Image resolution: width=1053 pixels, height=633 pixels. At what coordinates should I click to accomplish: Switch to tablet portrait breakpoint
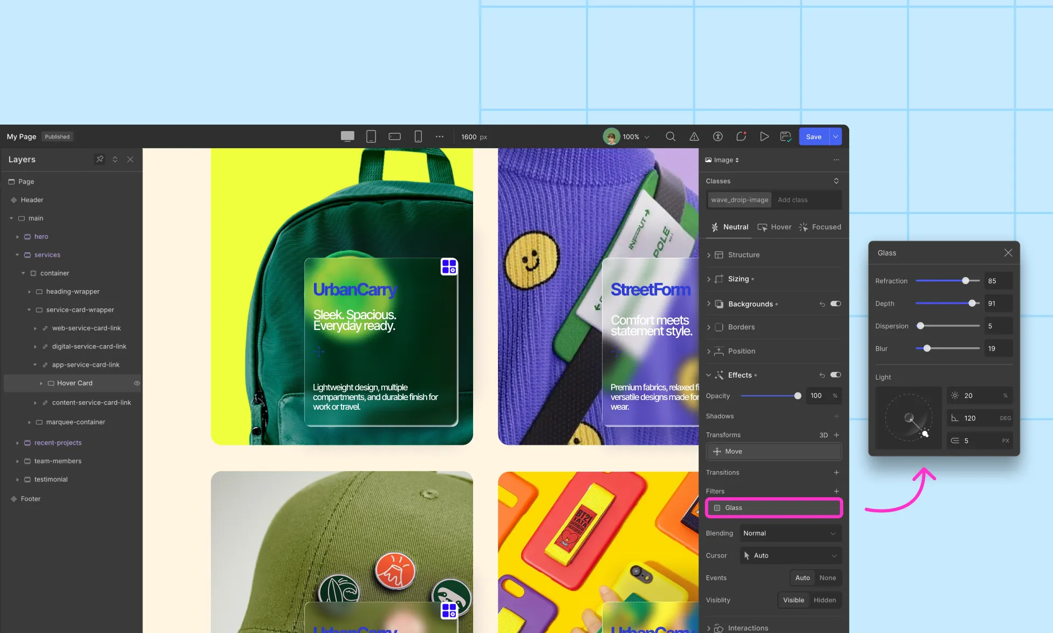pyautogui.click(x=371, y=136)
